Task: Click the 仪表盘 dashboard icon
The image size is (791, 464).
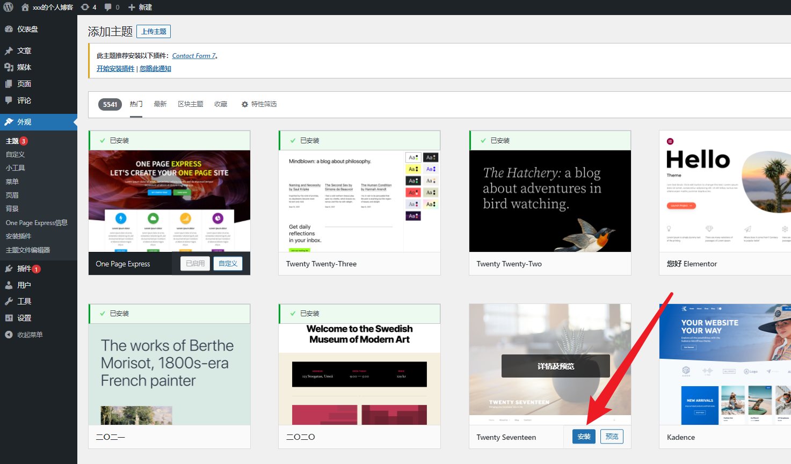Action: 9,29
